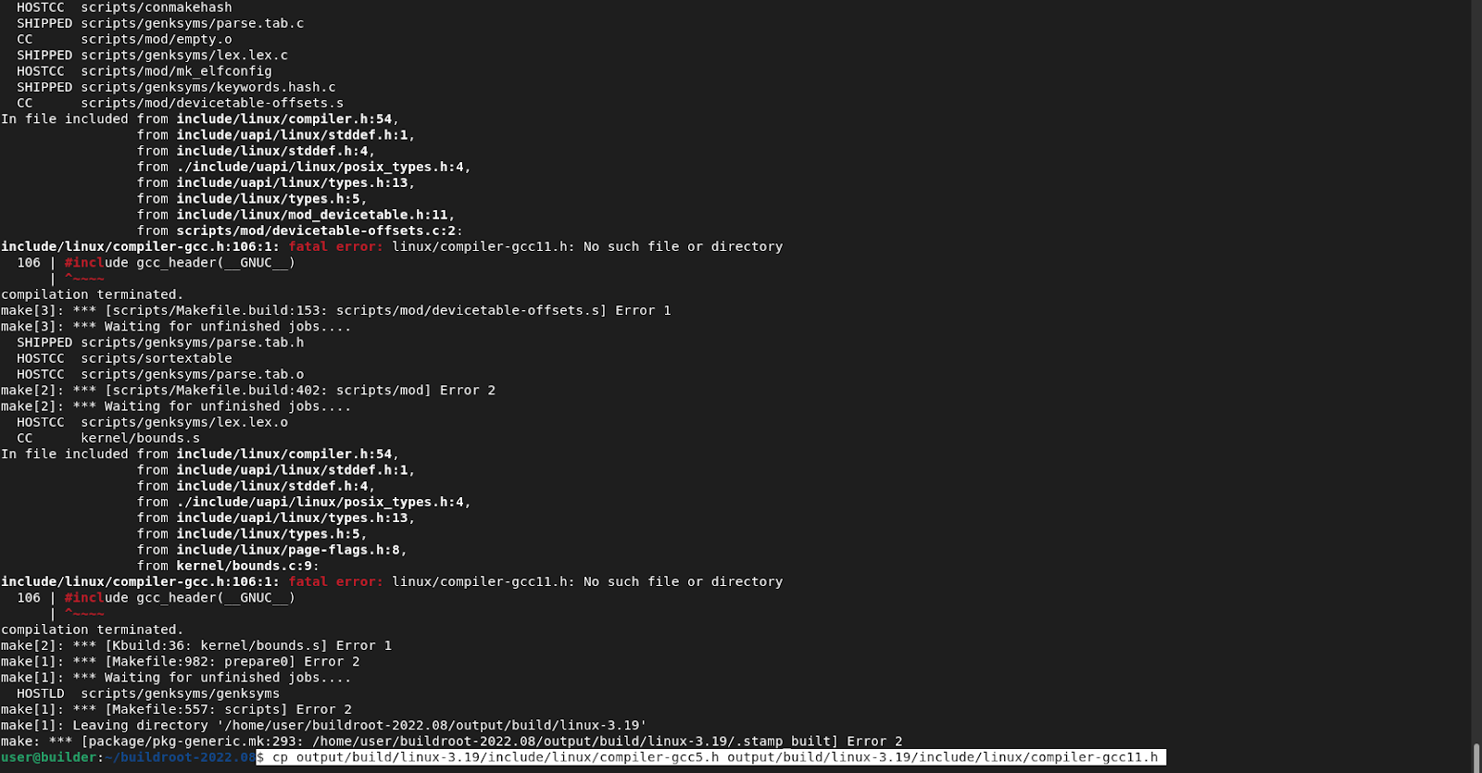The height and width of the screenshot is (773, 1482).
Task: Click the scripts/mod/devicetable-offsets.c:2 reference
Action: 318,231
